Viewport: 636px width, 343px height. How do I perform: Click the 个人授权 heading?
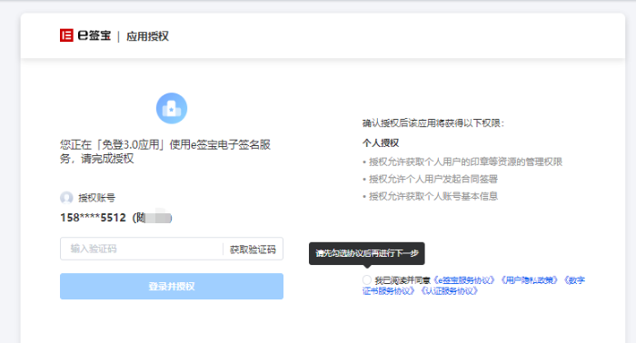[x=381, y=143]
